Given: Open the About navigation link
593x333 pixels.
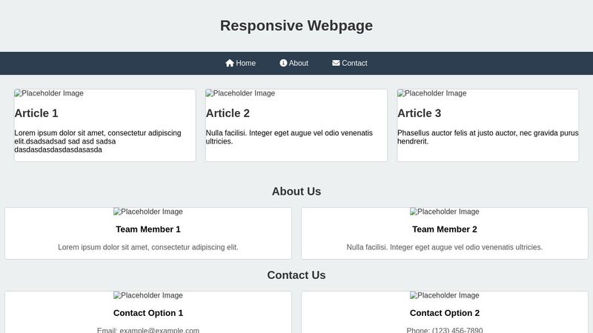Looking at the screenshot, I should point(294,63).
